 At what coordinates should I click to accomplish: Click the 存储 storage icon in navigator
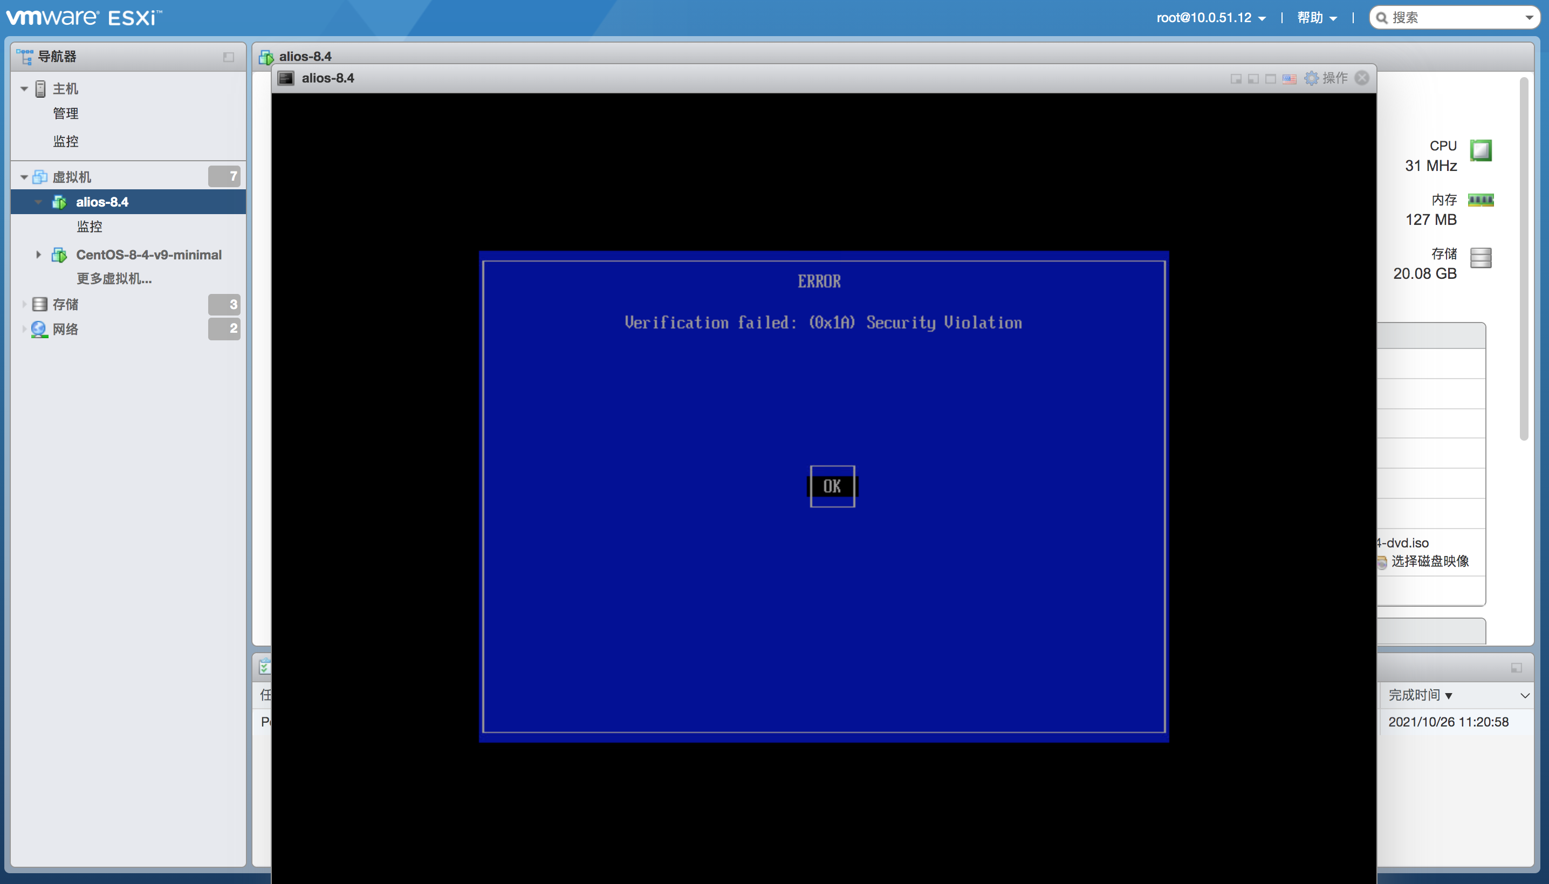point(40,304)
